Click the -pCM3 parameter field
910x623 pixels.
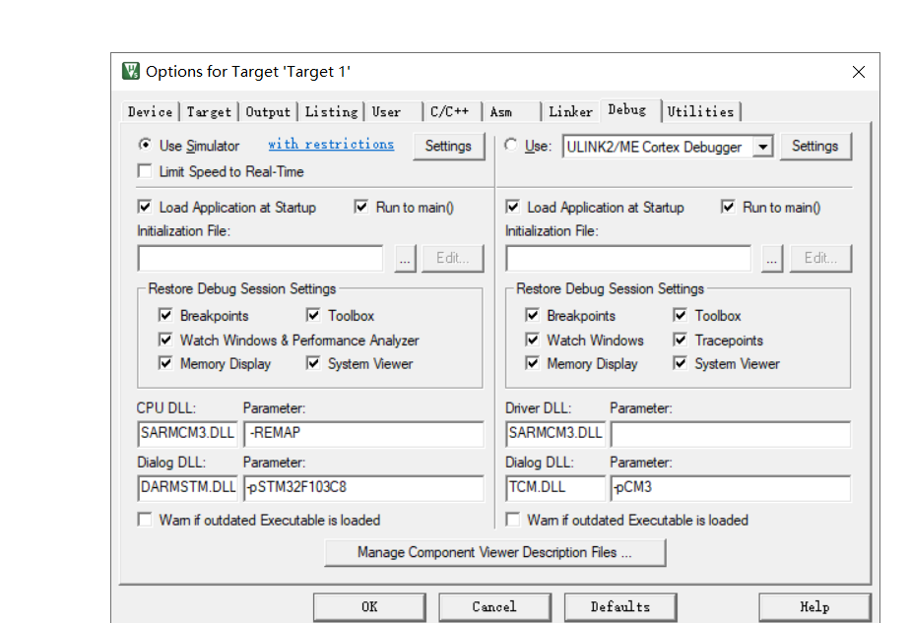tap(731, 488)
